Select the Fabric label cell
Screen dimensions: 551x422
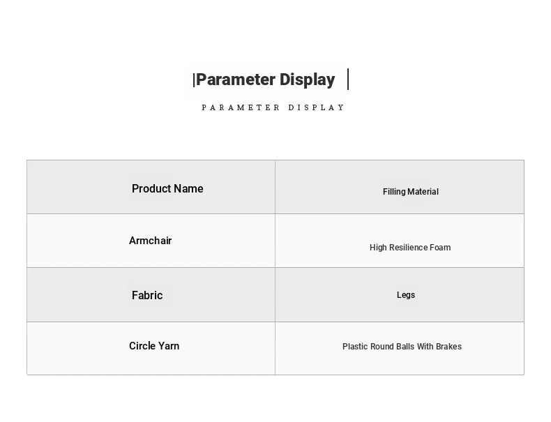click(147, 295)
